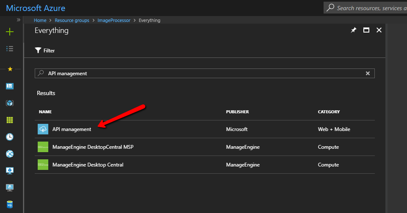
Task: Click the magnifier icon in the global search
Action: point(330,8)
